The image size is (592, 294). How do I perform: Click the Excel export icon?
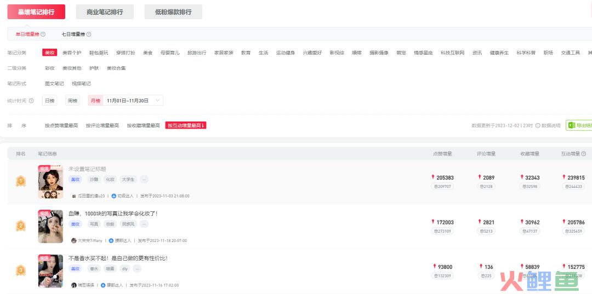[571, 125]
